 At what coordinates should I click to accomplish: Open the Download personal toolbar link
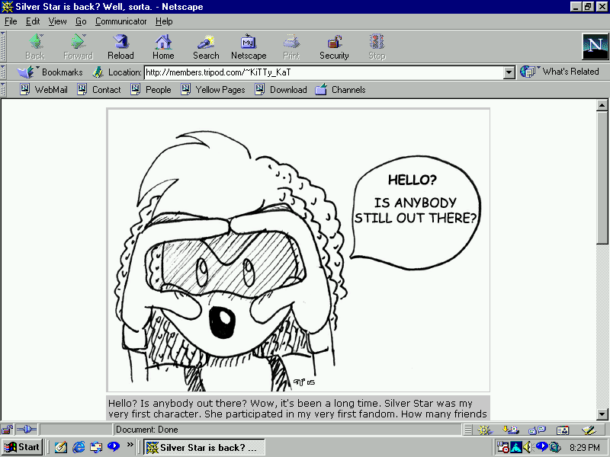pyautogui.click(x=281, y=90)
